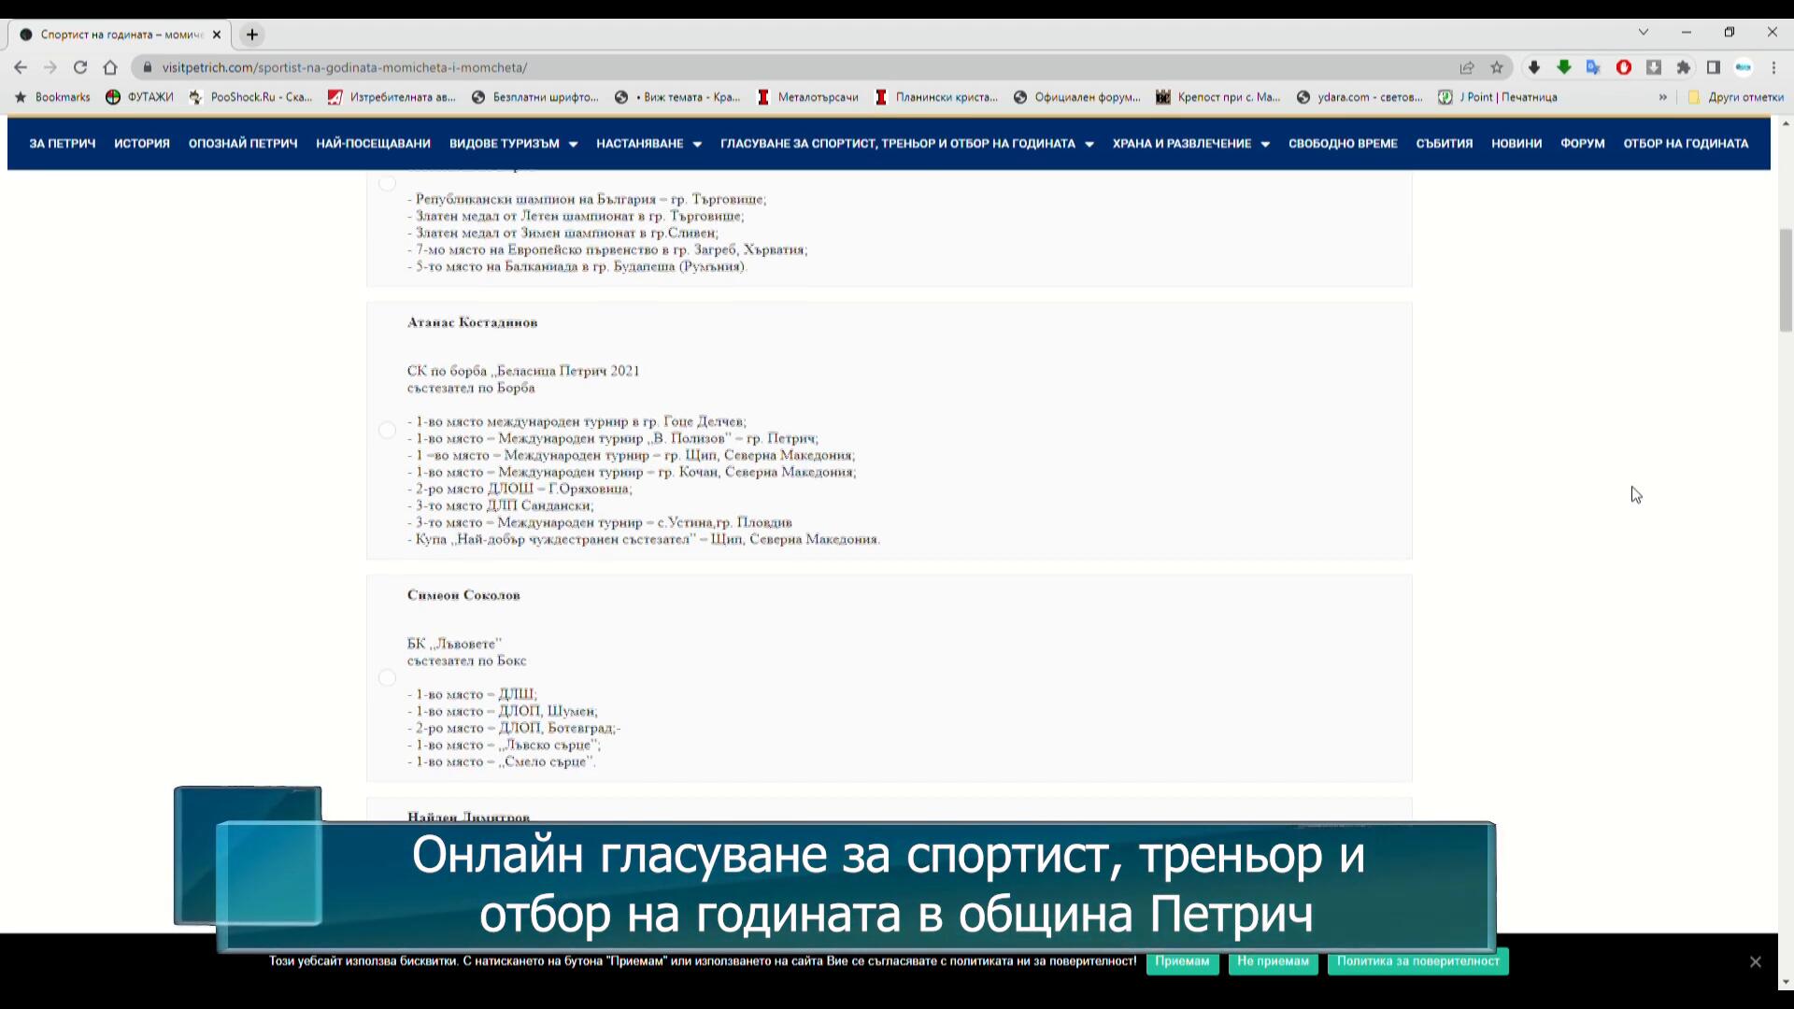Viewport: 1794px width, 1009px height.
Task: Select radio button for Атанас Костадинов
Action: point(387,431)
